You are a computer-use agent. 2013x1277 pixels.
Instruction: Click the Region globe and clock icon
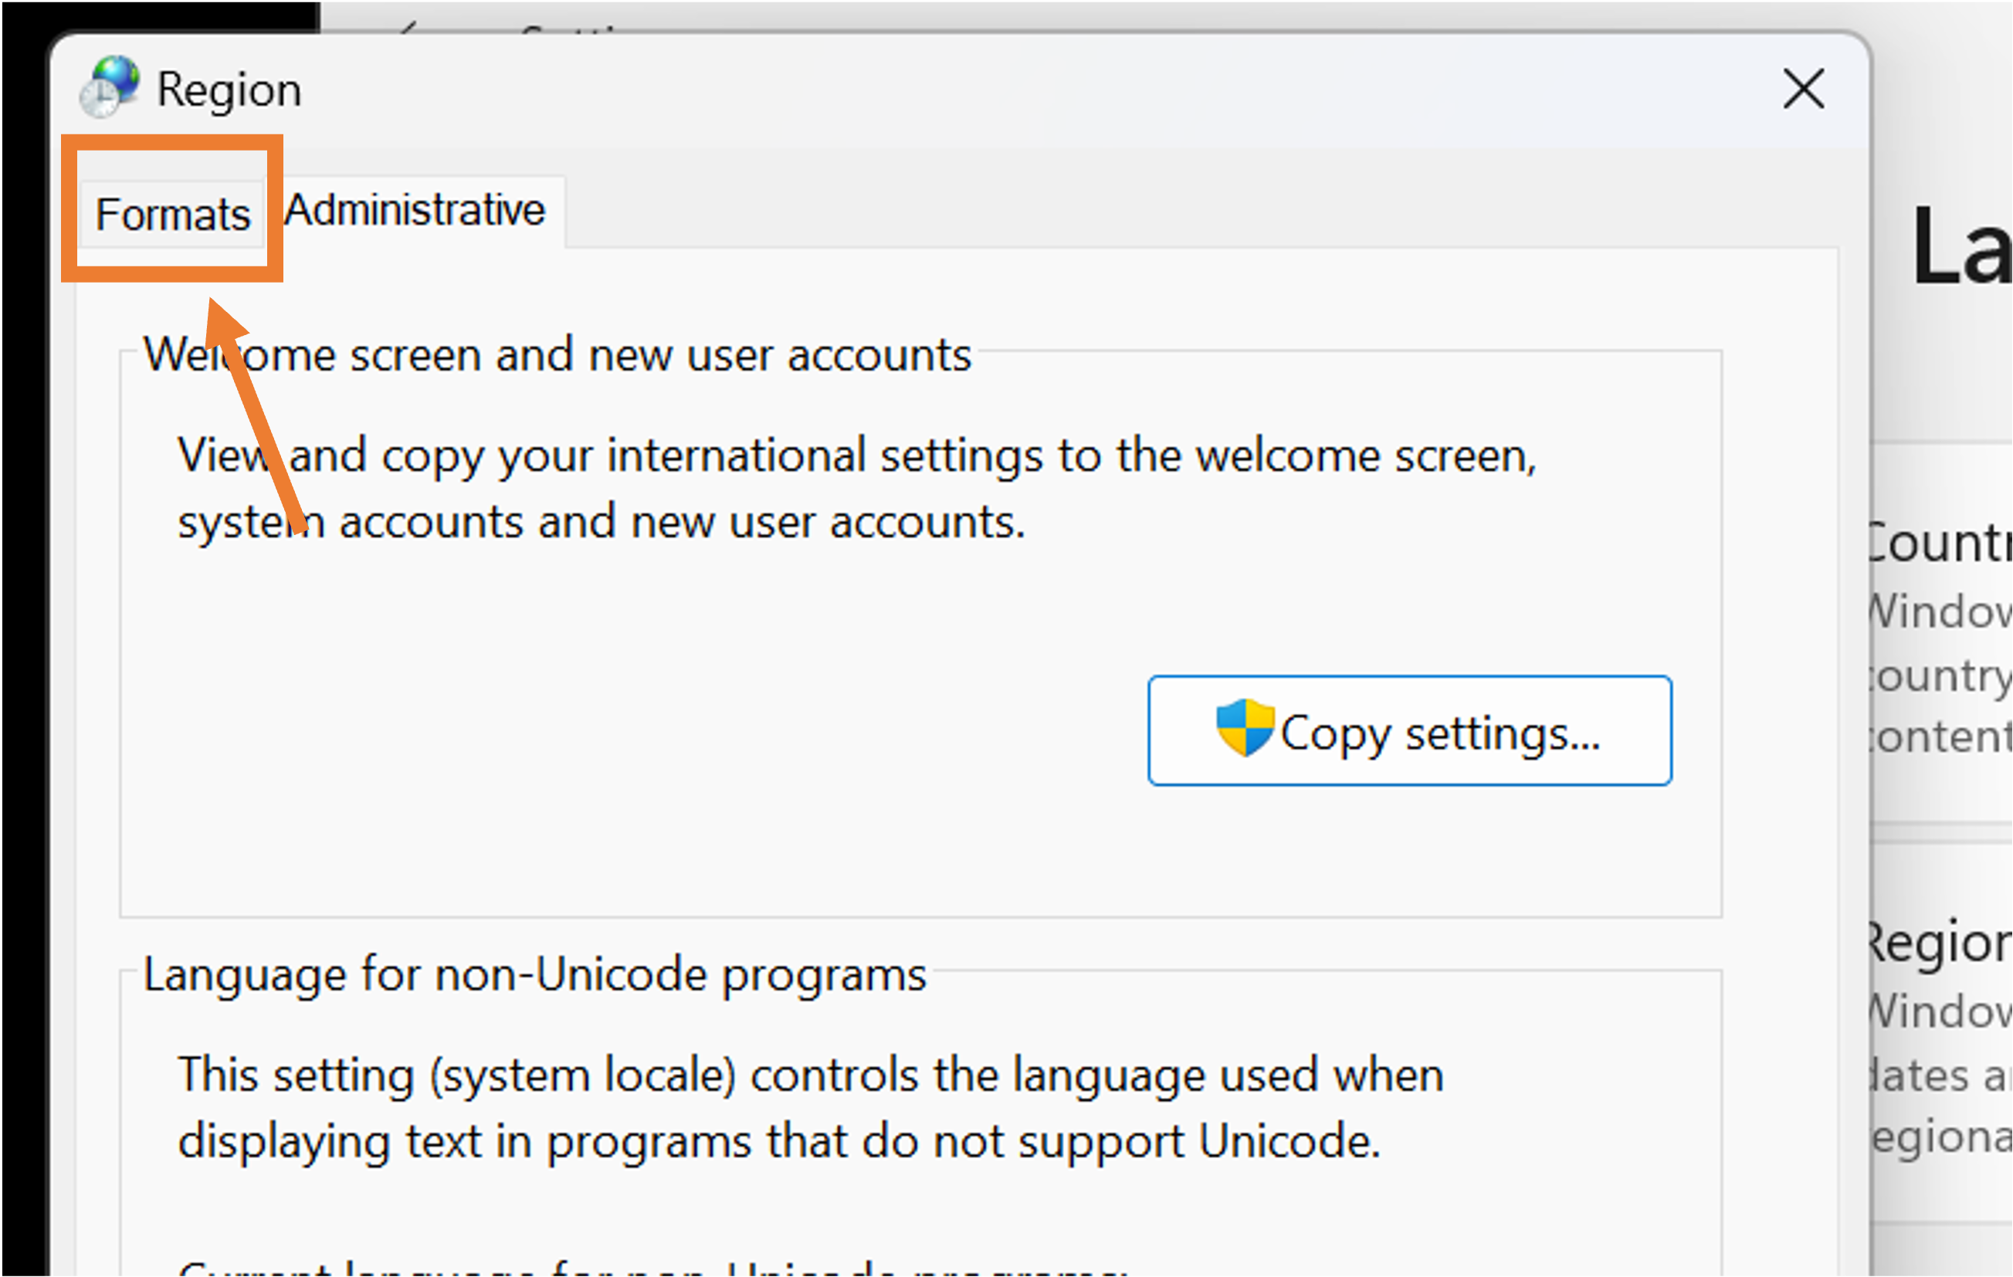point(110,86)
